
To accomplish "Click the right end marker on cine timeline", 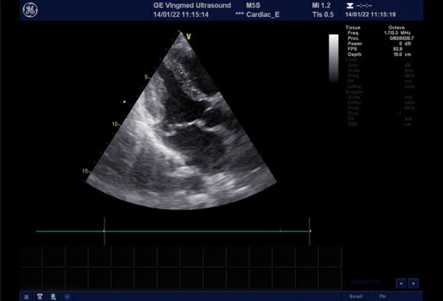I will click(x=310, y=231).
